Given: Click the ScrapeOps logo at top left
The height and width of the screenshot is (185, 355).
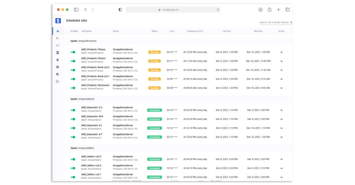Looking at the screenshot, I should (58, 21).
